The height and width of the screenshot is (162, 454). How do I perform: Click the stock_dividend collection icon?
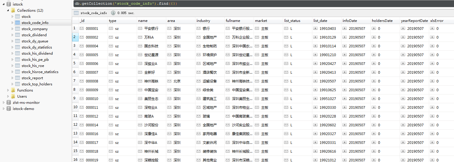click(x=18, y=35)
